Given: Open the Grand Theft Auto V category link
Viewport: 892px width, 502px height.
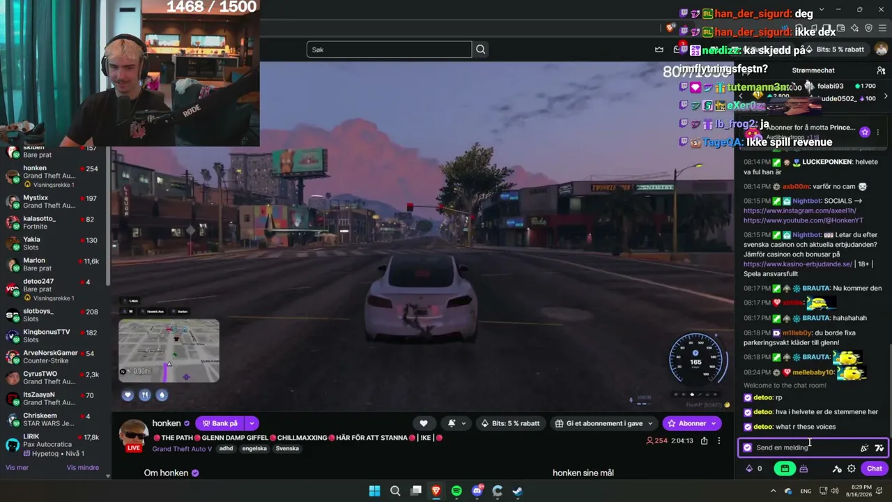Looking at the screenshot, I should (x=182, y=448).
